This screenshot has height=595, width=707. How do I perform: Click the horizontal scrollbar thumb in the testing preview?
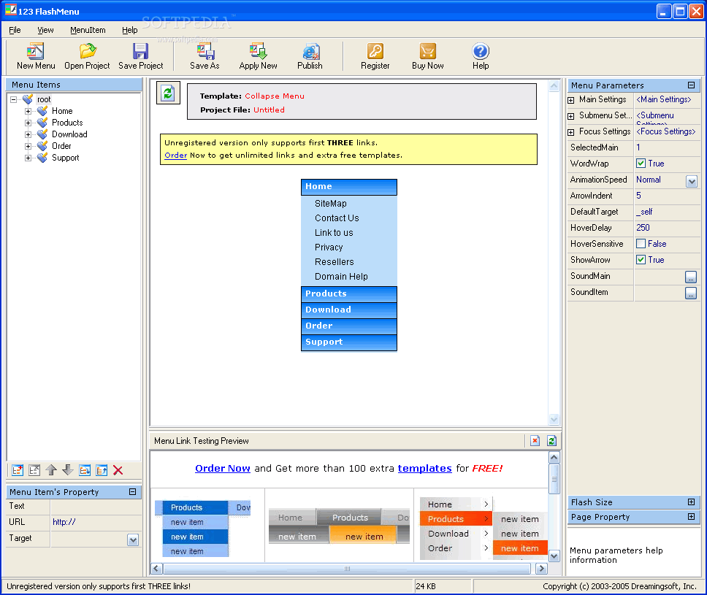pos(347,569)
